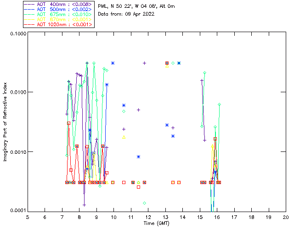Click the x-axis tick label 13
This screenshot has width=294, height=235.
point(165,217)
